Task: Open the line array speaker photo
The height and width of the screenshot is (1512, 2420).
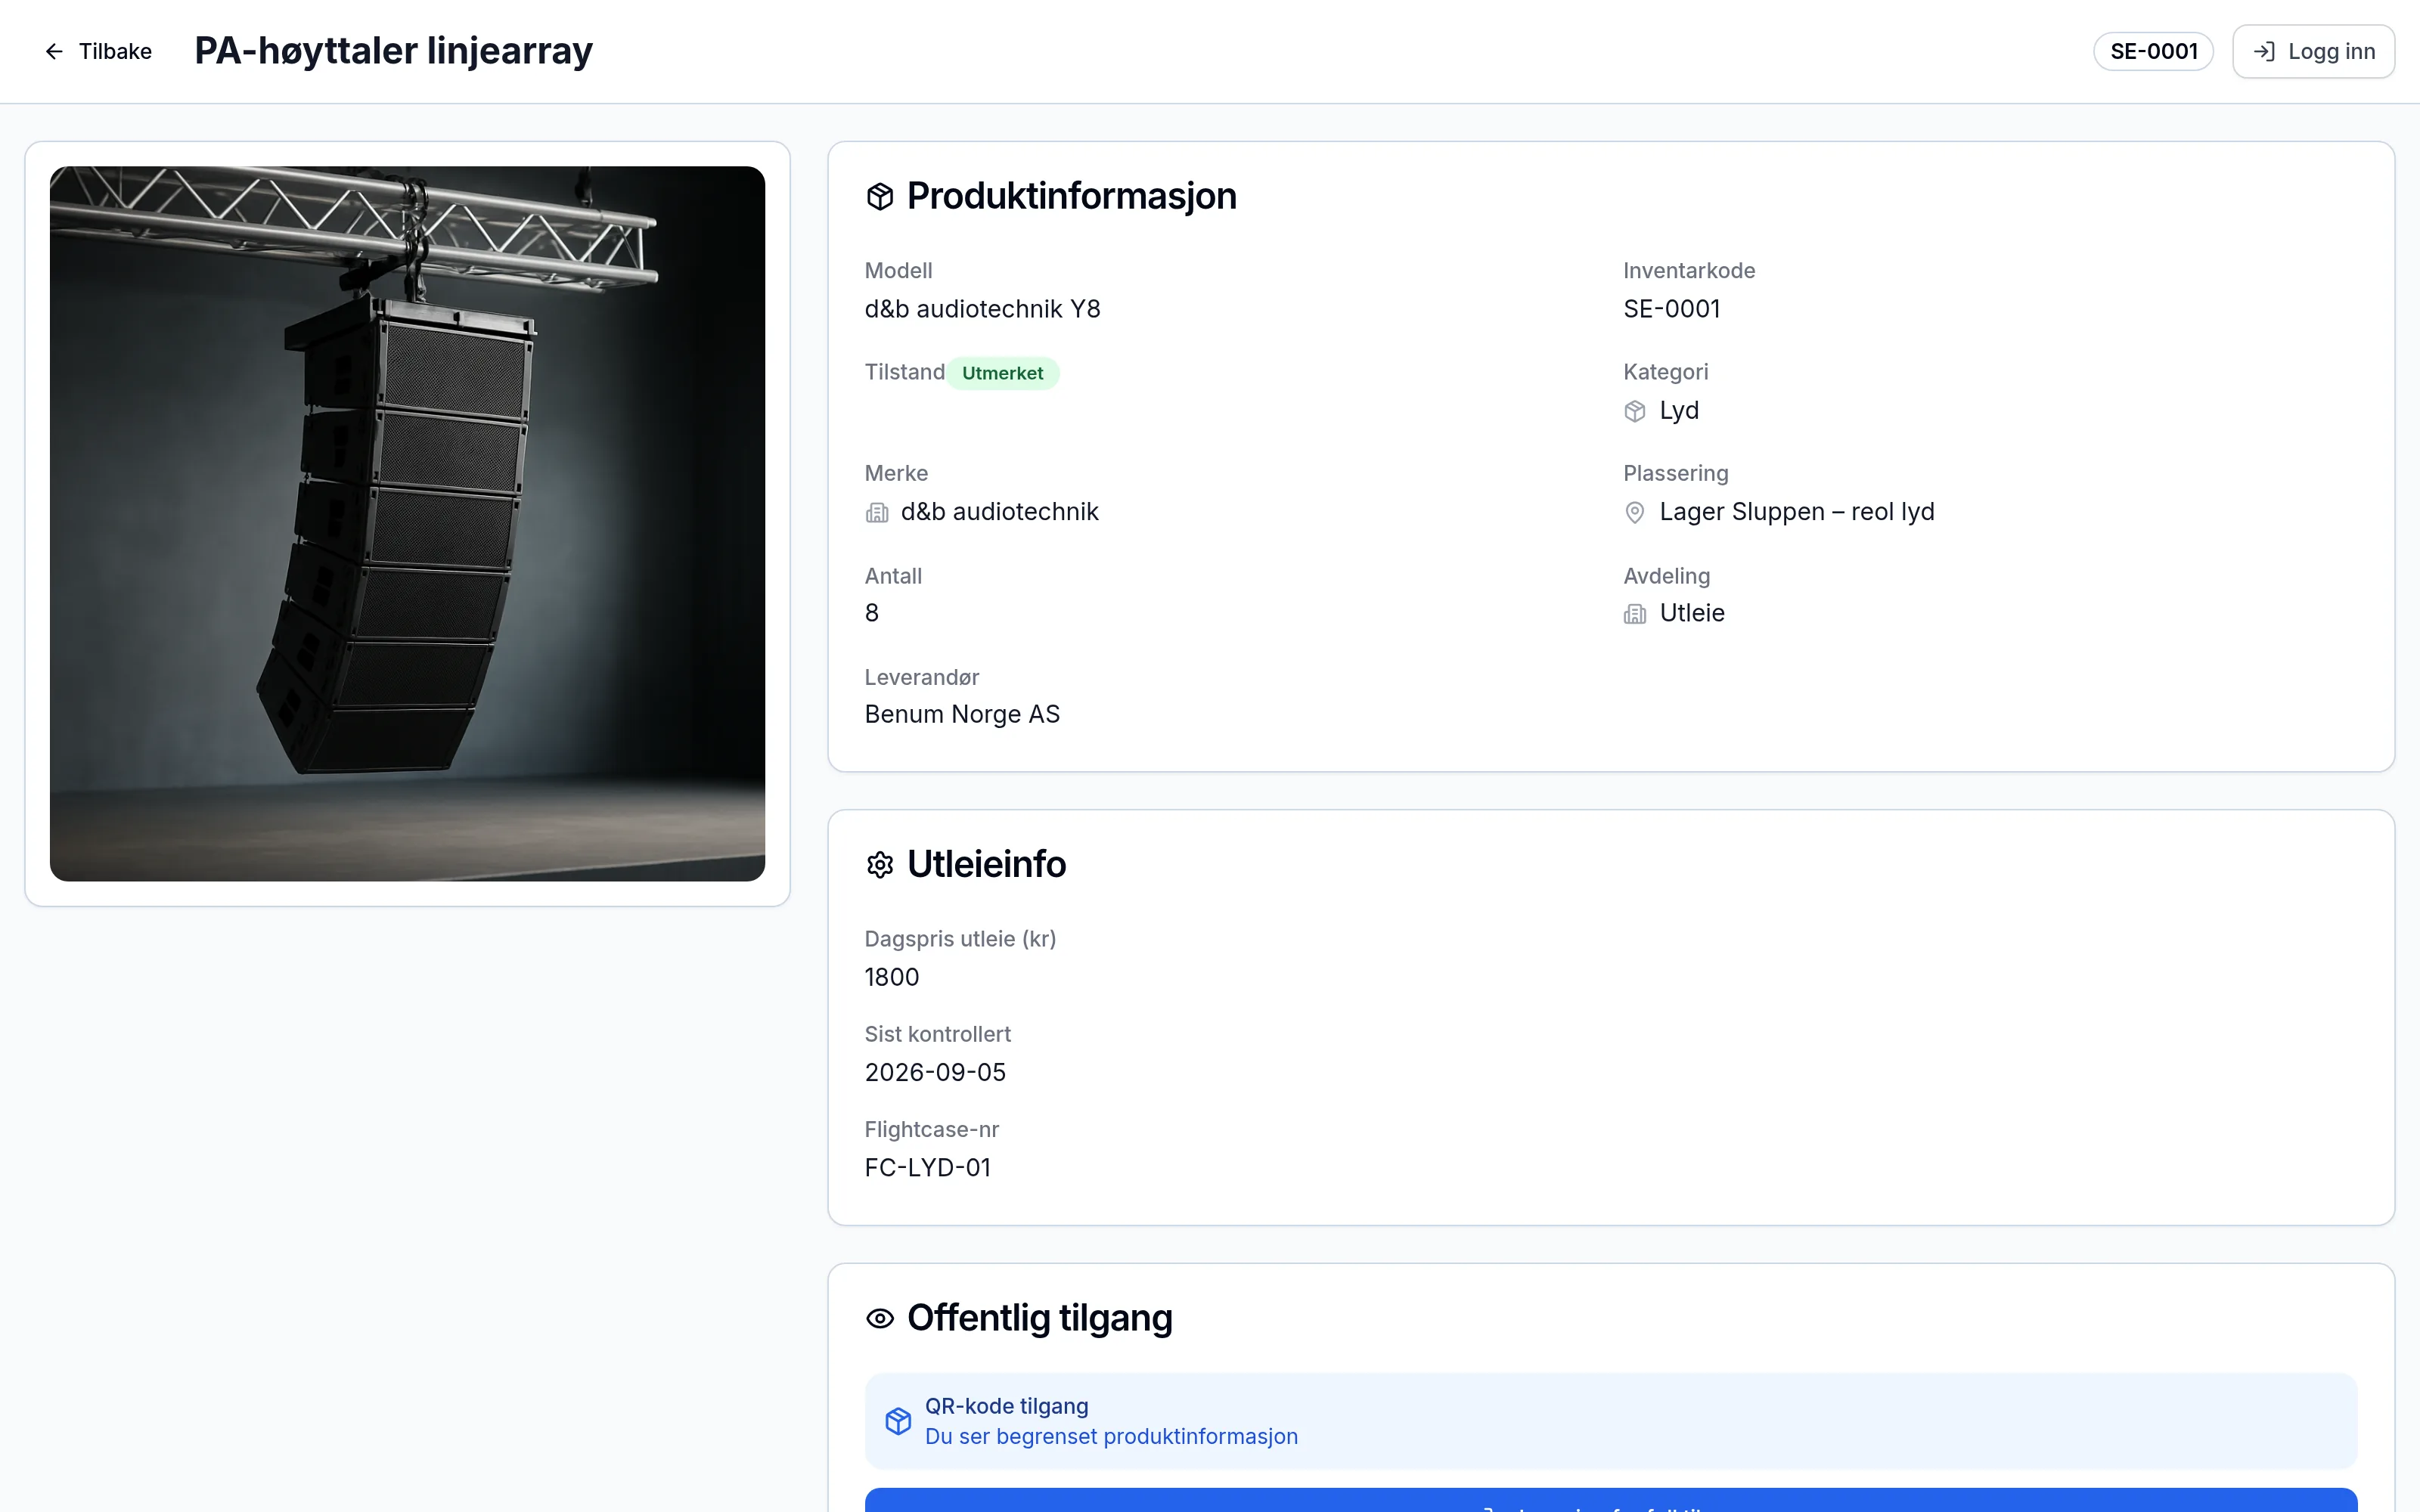Action: pyautogui.click(x=407, y=523)
